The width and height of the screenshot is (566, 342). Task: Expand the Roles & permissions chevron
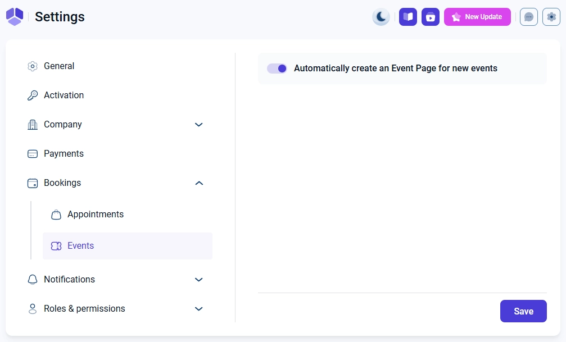[x=199, y=309]
